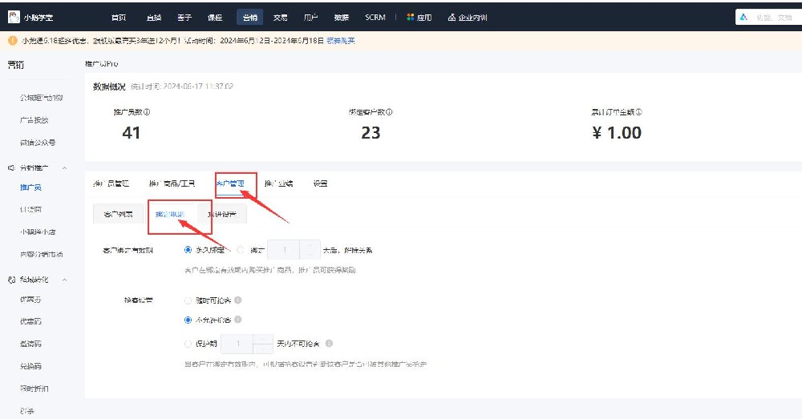Select the 永久绑定 radio button

pyautogui.click(x=188, y=250)
